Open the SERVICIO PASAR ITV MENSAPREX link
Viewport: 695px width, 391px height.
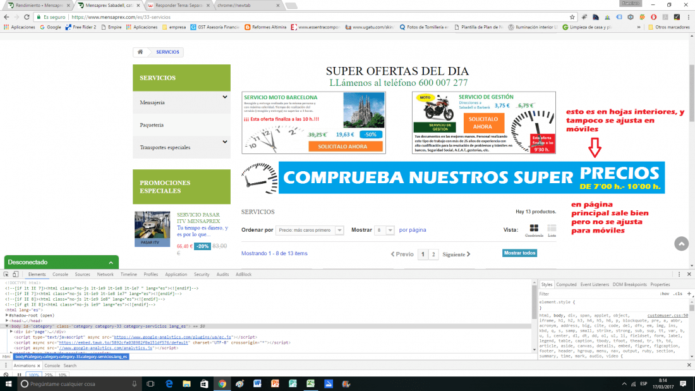[x=198, y=218]
